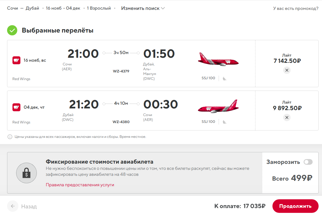The image size is (322, 214).
Task: Remove the 04 дек return flight selection
Action: click(287, 117)
